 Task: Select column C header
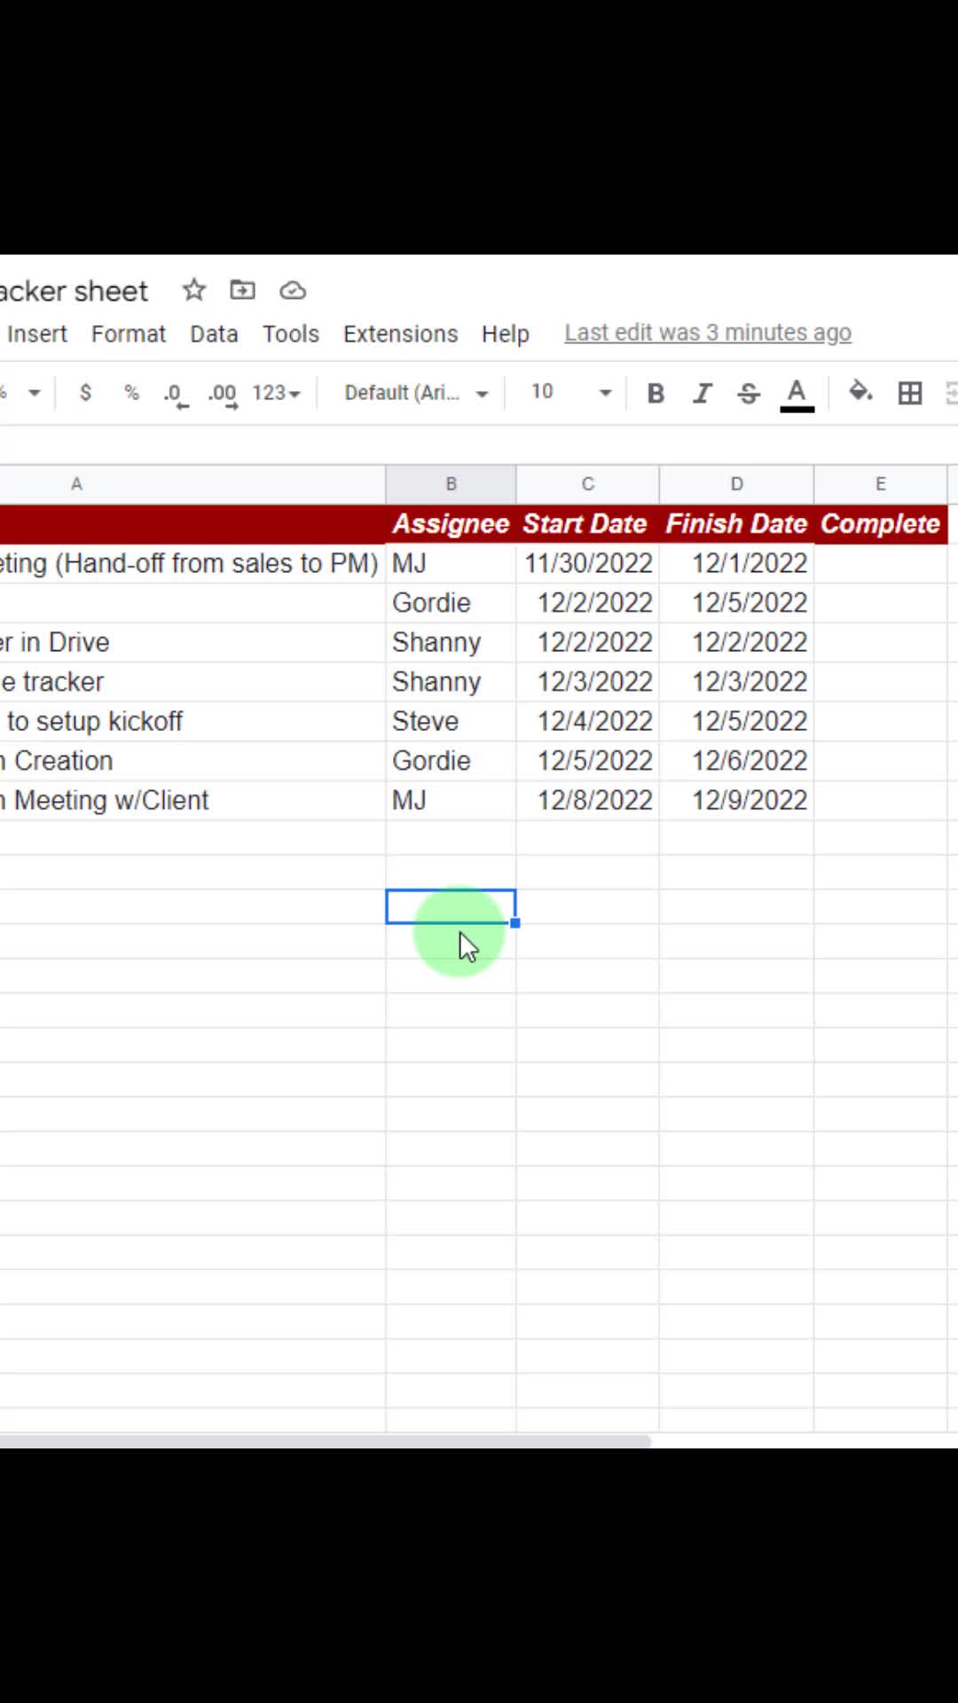coord(587,484)
